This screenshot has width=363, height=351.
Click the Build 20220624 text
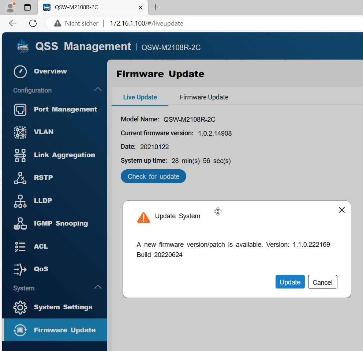[x=160, y=255]
